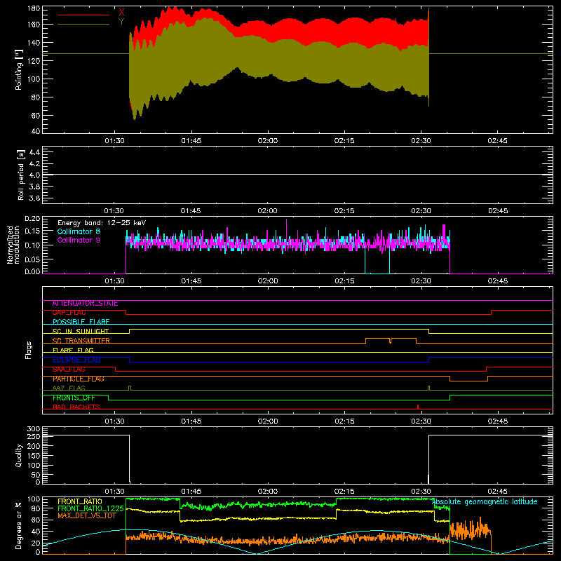Click the yellow FRONT_RATIO legend label
561x561 pixels.
(x=80, y=501)
